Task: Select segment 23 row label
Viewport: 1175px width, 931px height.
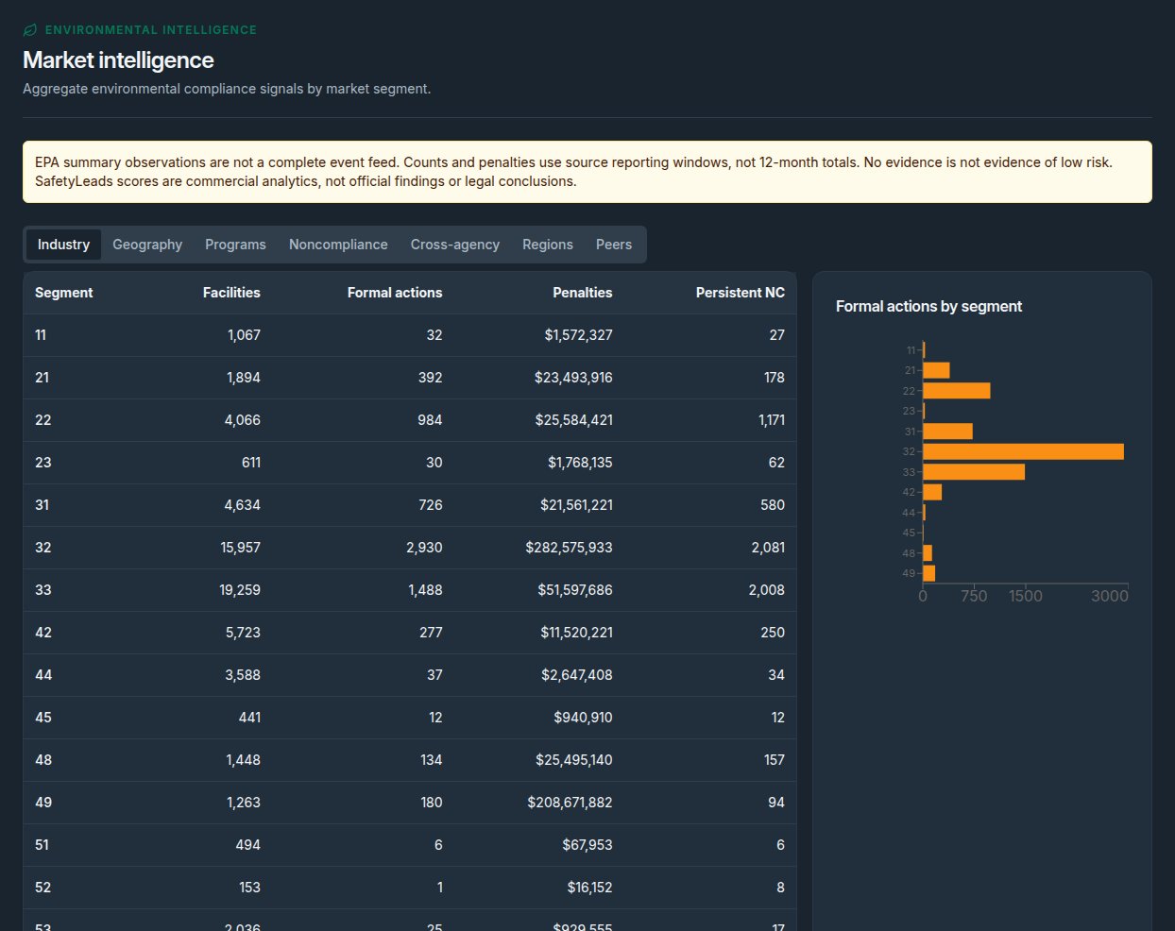Action: (43, 463)
